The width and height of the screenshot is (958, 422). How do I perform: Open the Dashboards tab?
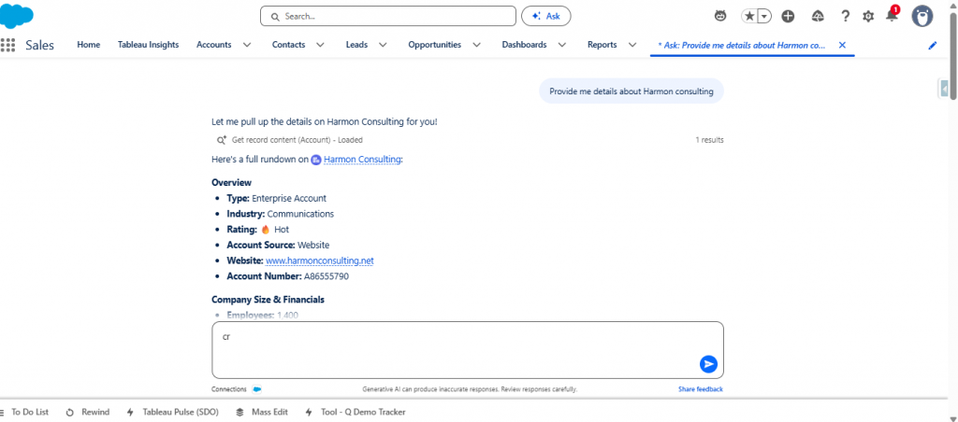pyautogui.click(x=524, y=45)
